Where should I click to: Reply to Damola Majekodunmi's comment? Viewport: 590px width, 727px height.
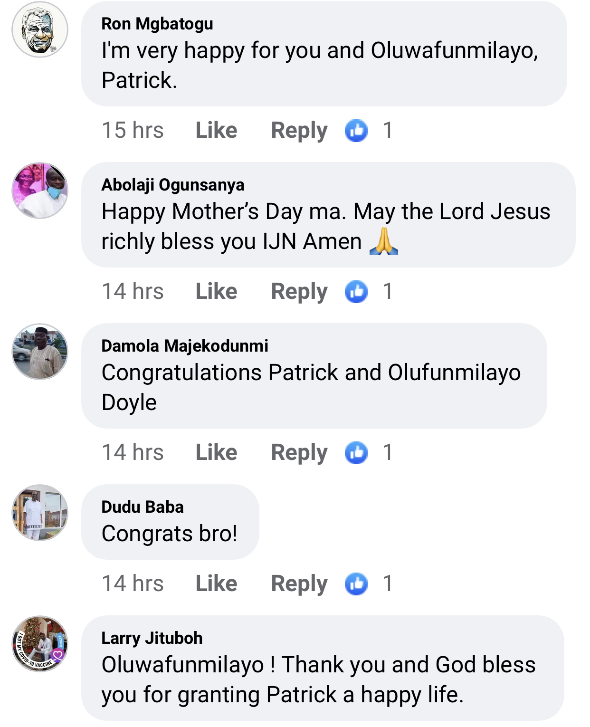coord(299,453)
